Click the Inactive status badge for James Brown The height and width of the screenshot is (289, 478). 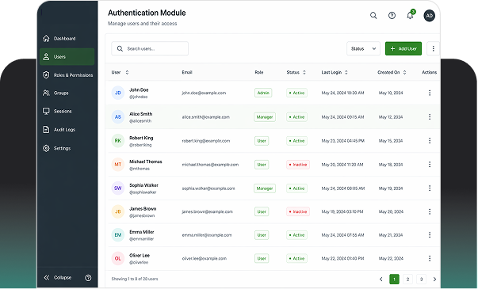pos(298,211)
